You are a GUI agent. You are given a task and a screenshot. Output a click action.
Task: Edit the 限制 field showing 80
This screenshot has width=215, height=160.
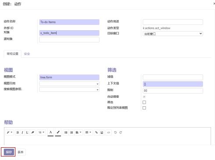173,90
